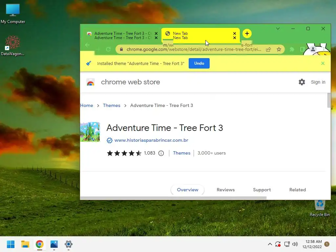The width and height of the screenshot is (336, 252).
Task: Click the five-star rating
Action: click(x=124, y=153)
